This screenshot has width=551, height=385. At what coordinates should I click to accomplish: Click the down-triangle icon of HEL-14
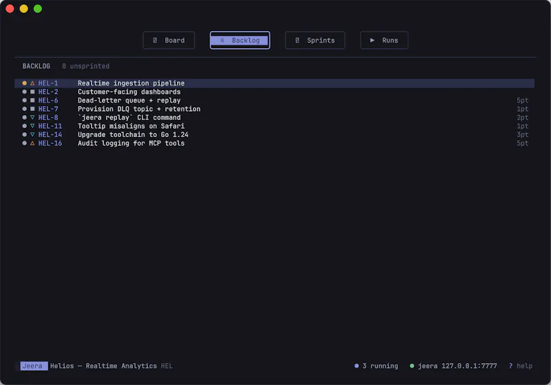point(32,134)
